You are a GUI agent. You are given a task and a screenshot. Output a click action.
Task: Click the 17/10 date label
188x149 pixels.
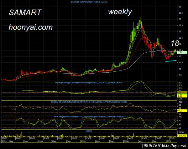pos(75,138)
